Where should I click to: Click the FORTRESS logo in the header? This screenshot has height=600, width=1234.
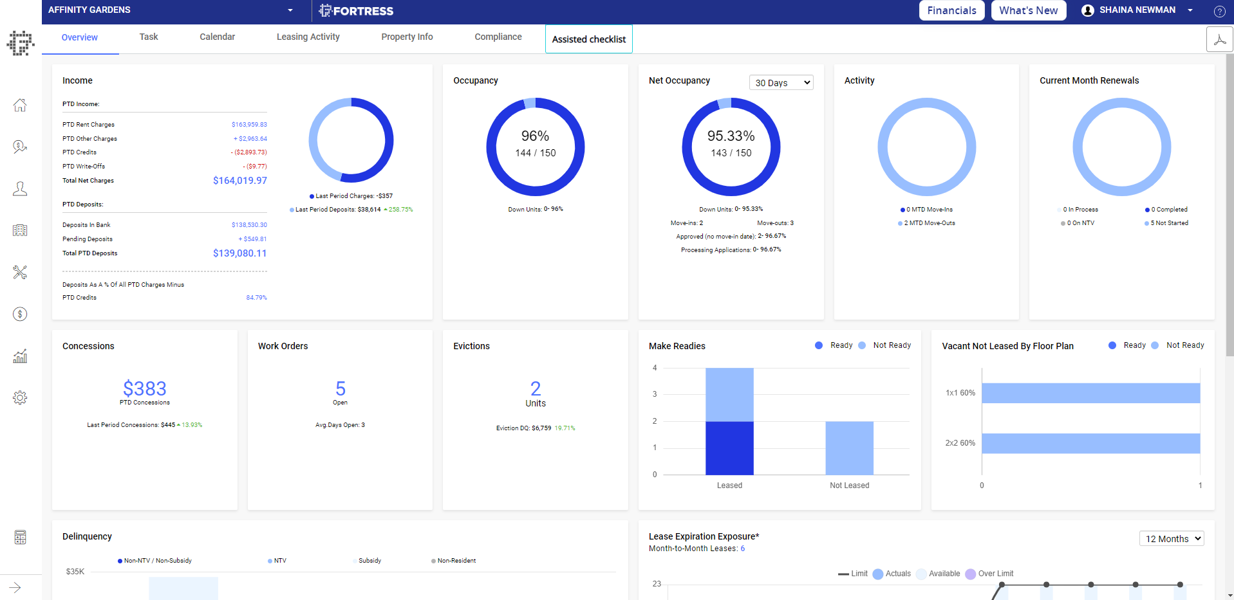pyautogui.click(x=356, y=11)
